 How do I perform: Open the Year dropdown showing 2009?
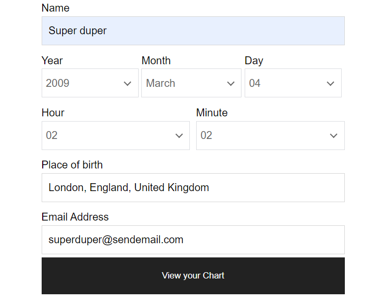click(x=90, y=83)
